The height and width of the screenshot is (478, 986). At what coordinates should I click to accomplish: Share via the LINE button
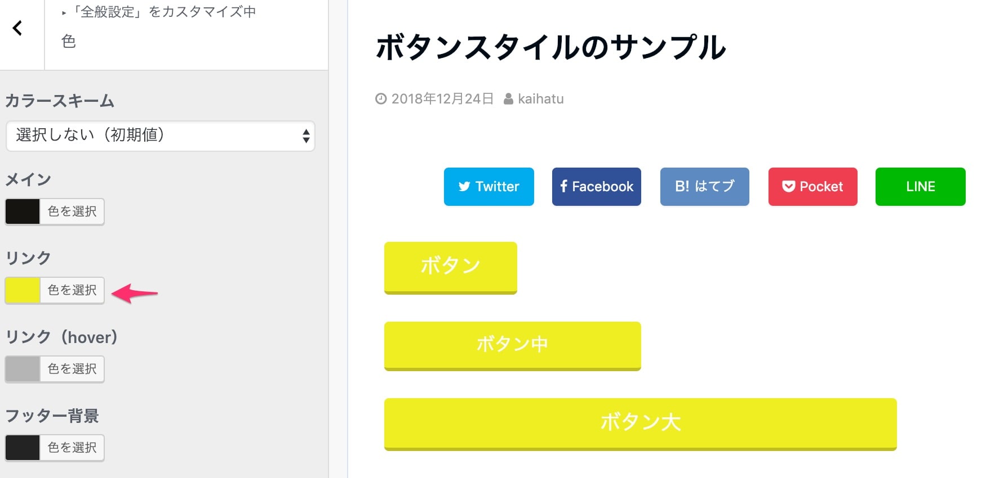coord(920,187)
